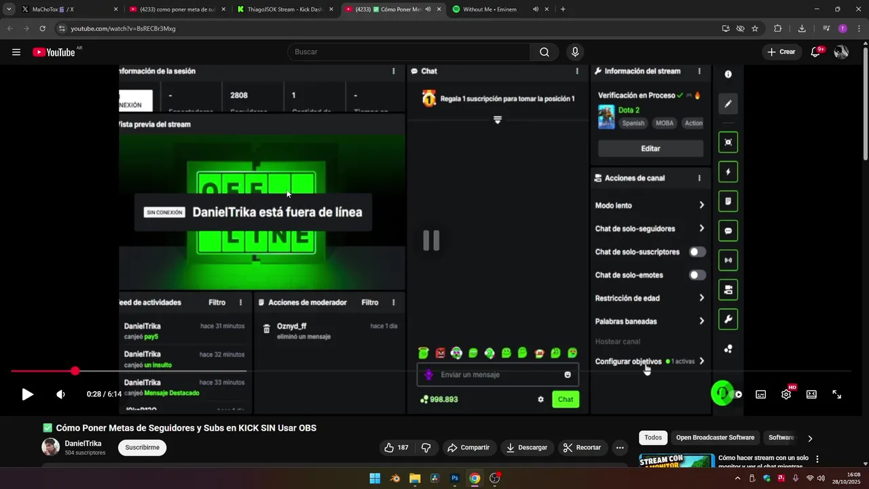Reload the current page
Image resolution: width=869 pixels, height=489 pixels.
[x=42, y=29]
